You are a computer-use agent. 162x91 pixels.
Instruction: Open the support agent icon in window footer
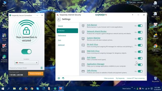click(63, 78)
